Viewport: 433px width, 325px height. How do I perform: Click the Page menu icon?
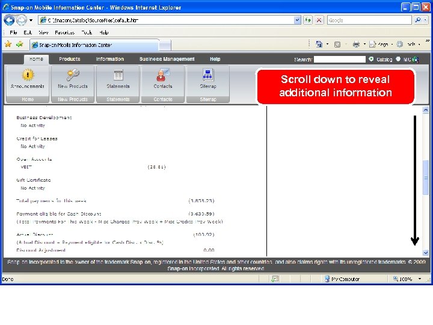coord(372,45)
